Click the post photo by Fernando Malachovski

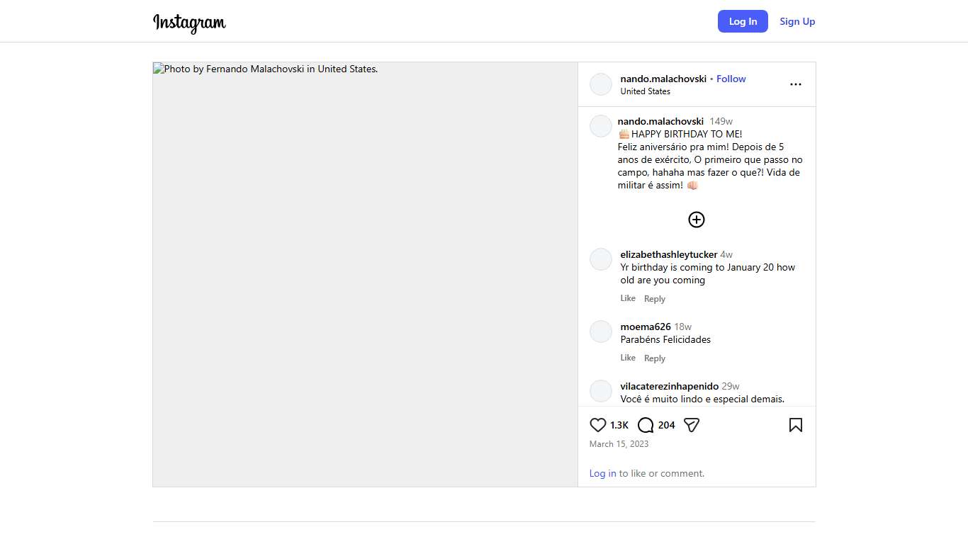pyautogui.click(x=365, y=274)
